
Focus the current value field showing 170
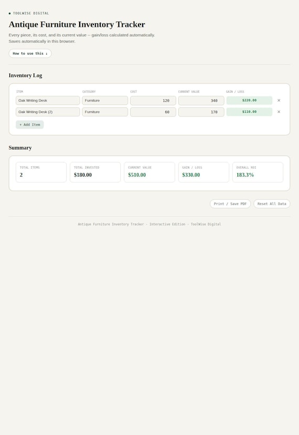point(201,112)
